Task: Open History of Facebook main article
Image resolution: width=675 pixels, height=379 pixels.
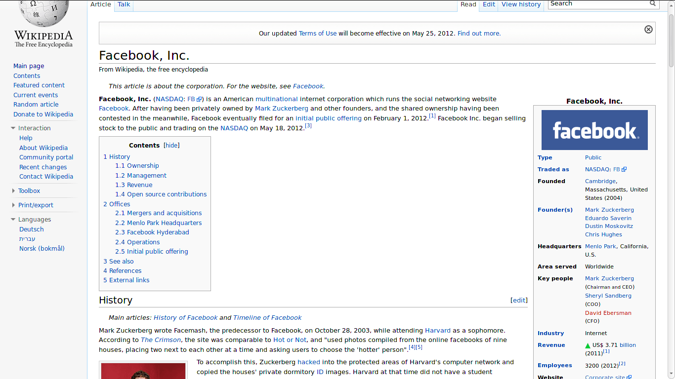Action: [x=185, y=318]
